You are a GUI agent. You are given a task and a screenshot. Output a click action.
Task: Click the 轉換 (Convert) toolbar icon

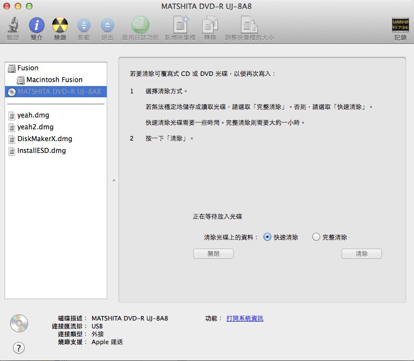(x=210, y=25)
